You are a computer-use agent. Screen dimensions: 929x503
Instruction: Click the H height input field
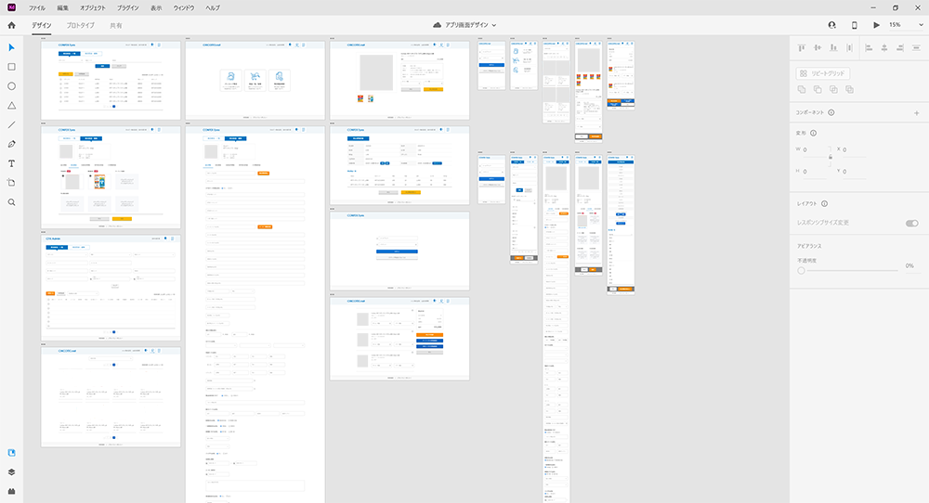[x=815, y=173]
